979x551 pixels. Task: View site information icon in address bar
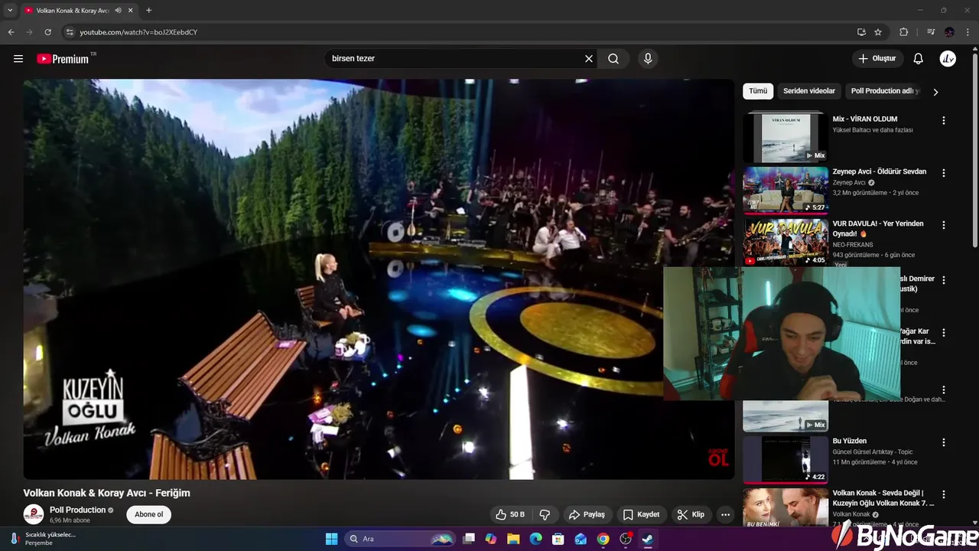(70, 32)
